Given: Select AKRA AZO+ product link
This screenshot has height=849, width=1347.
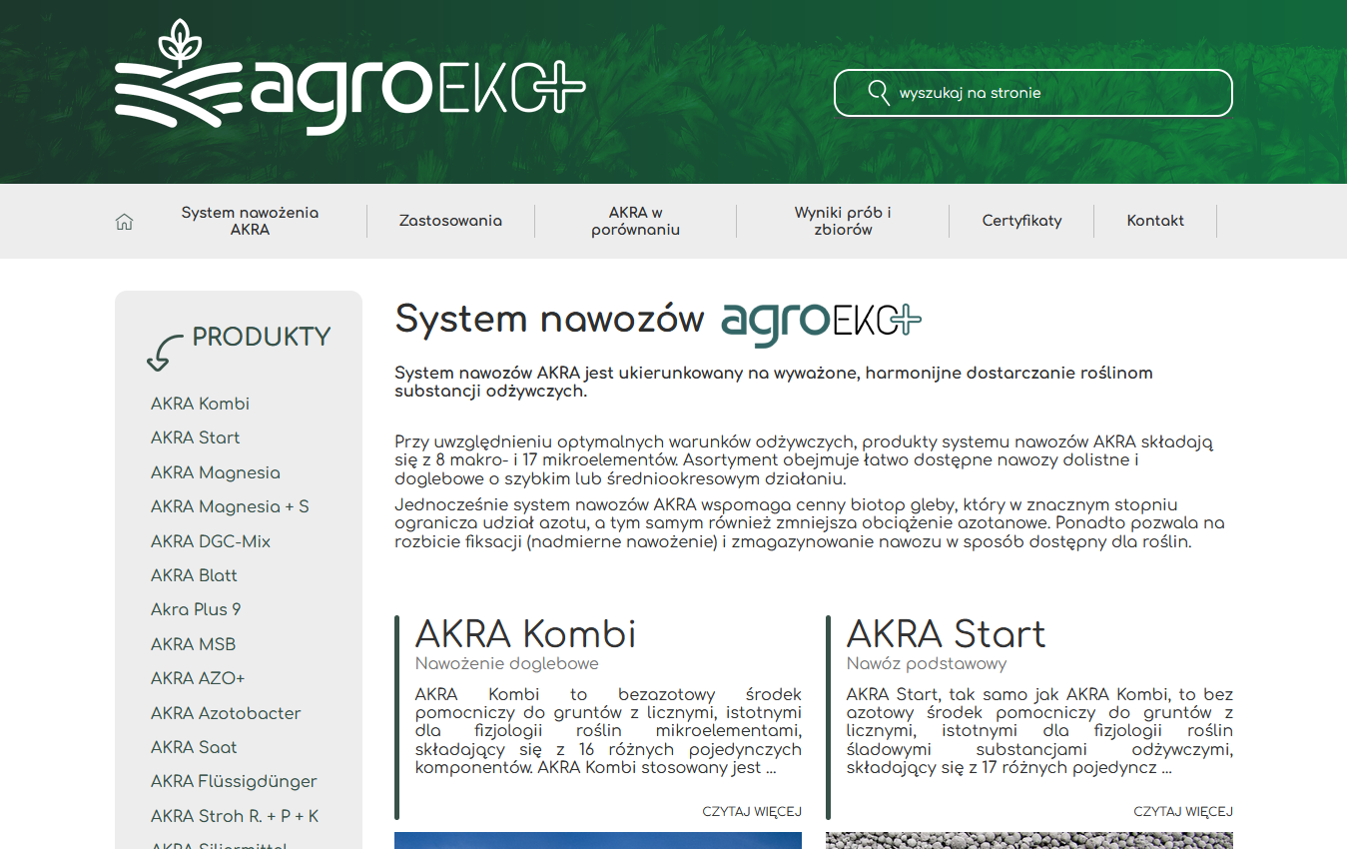Looking at the screenshot, I should pyautogui.click(x=198, y=678).
